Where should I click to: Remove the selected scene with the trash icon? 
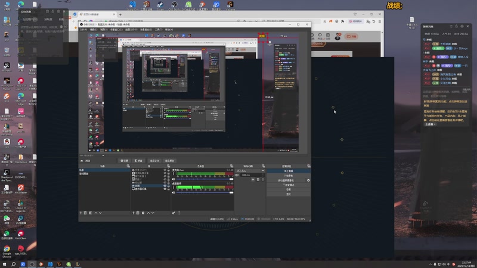point(85,213)
